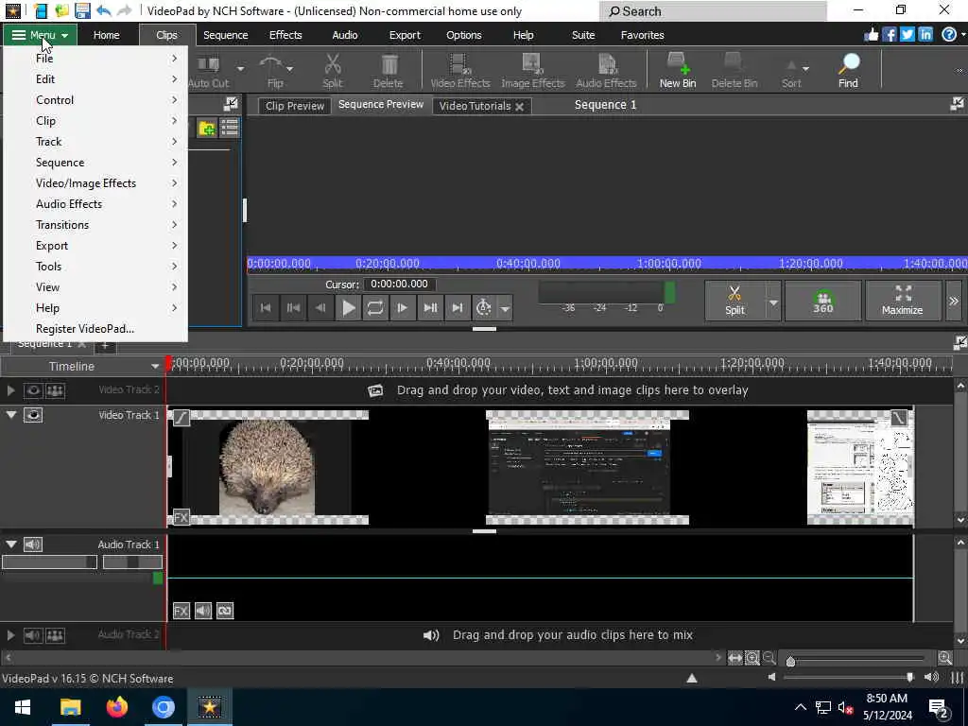Open the File submenu
The width and height of the screenshot is (968, 726).
tap(95, 58)
